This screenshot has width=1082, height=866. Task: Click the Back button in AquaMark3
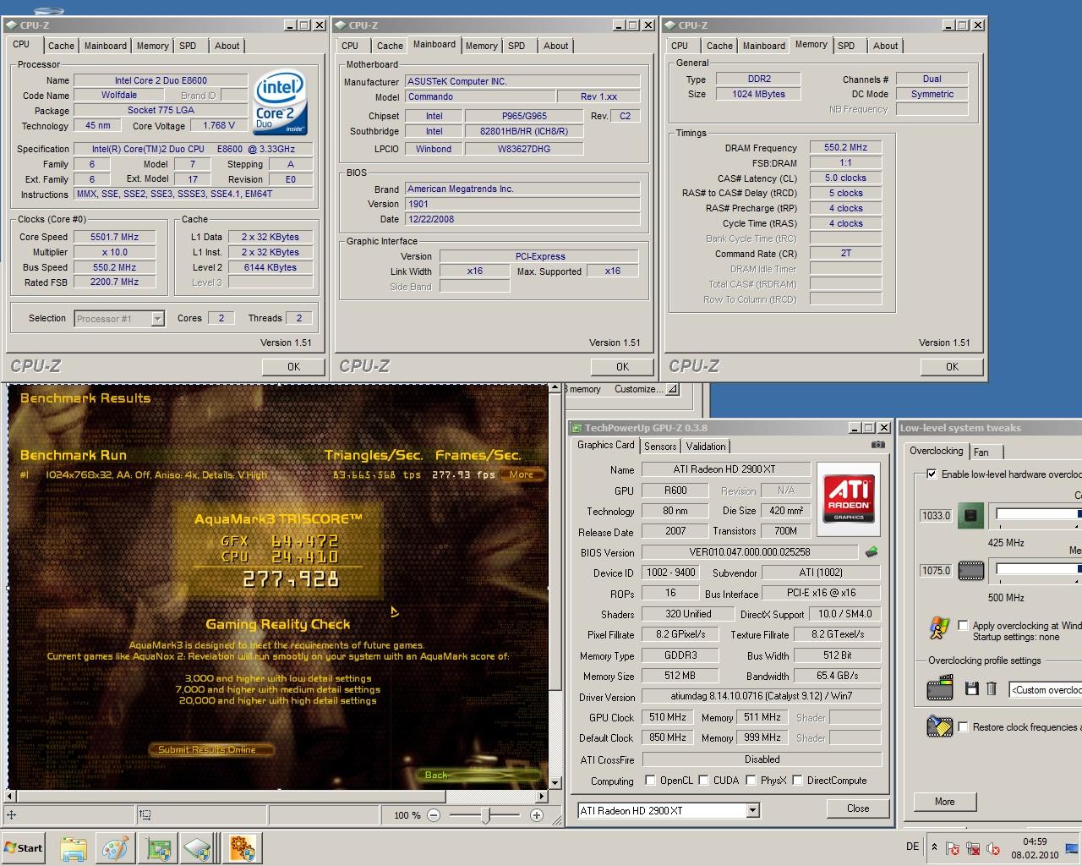pos(478,775)
